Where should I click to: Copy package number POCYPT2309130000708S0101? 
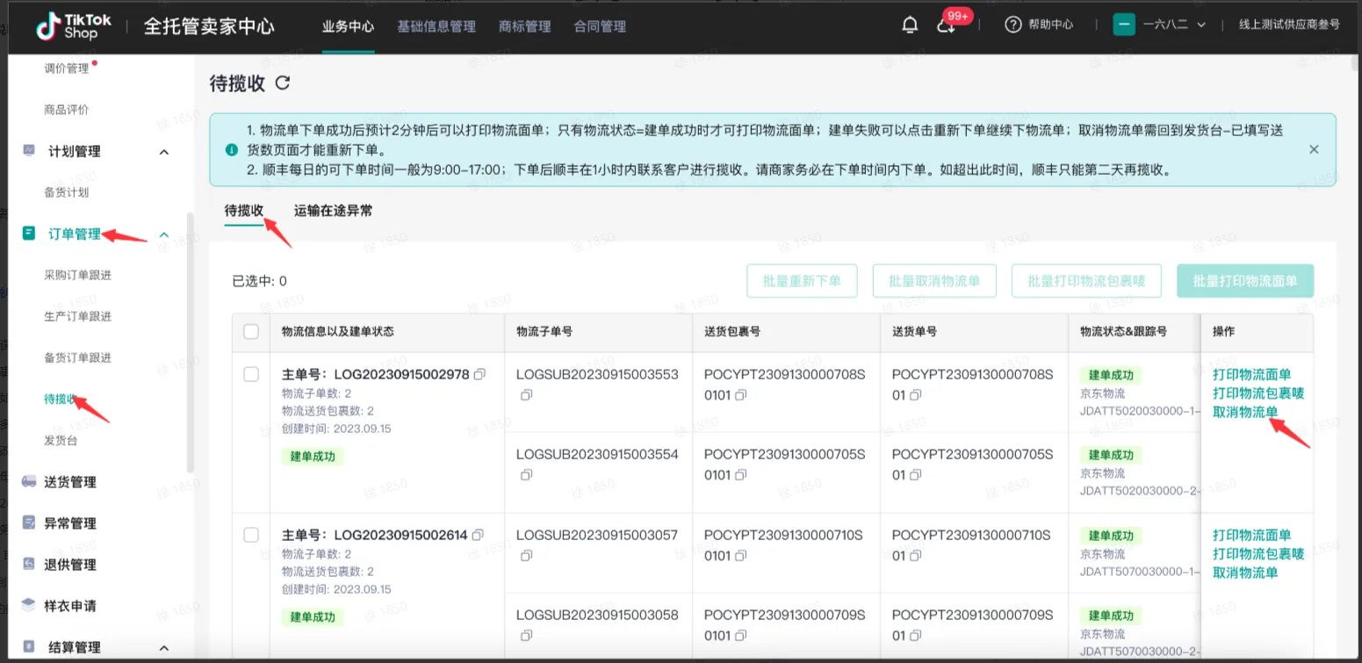(741, 395)
